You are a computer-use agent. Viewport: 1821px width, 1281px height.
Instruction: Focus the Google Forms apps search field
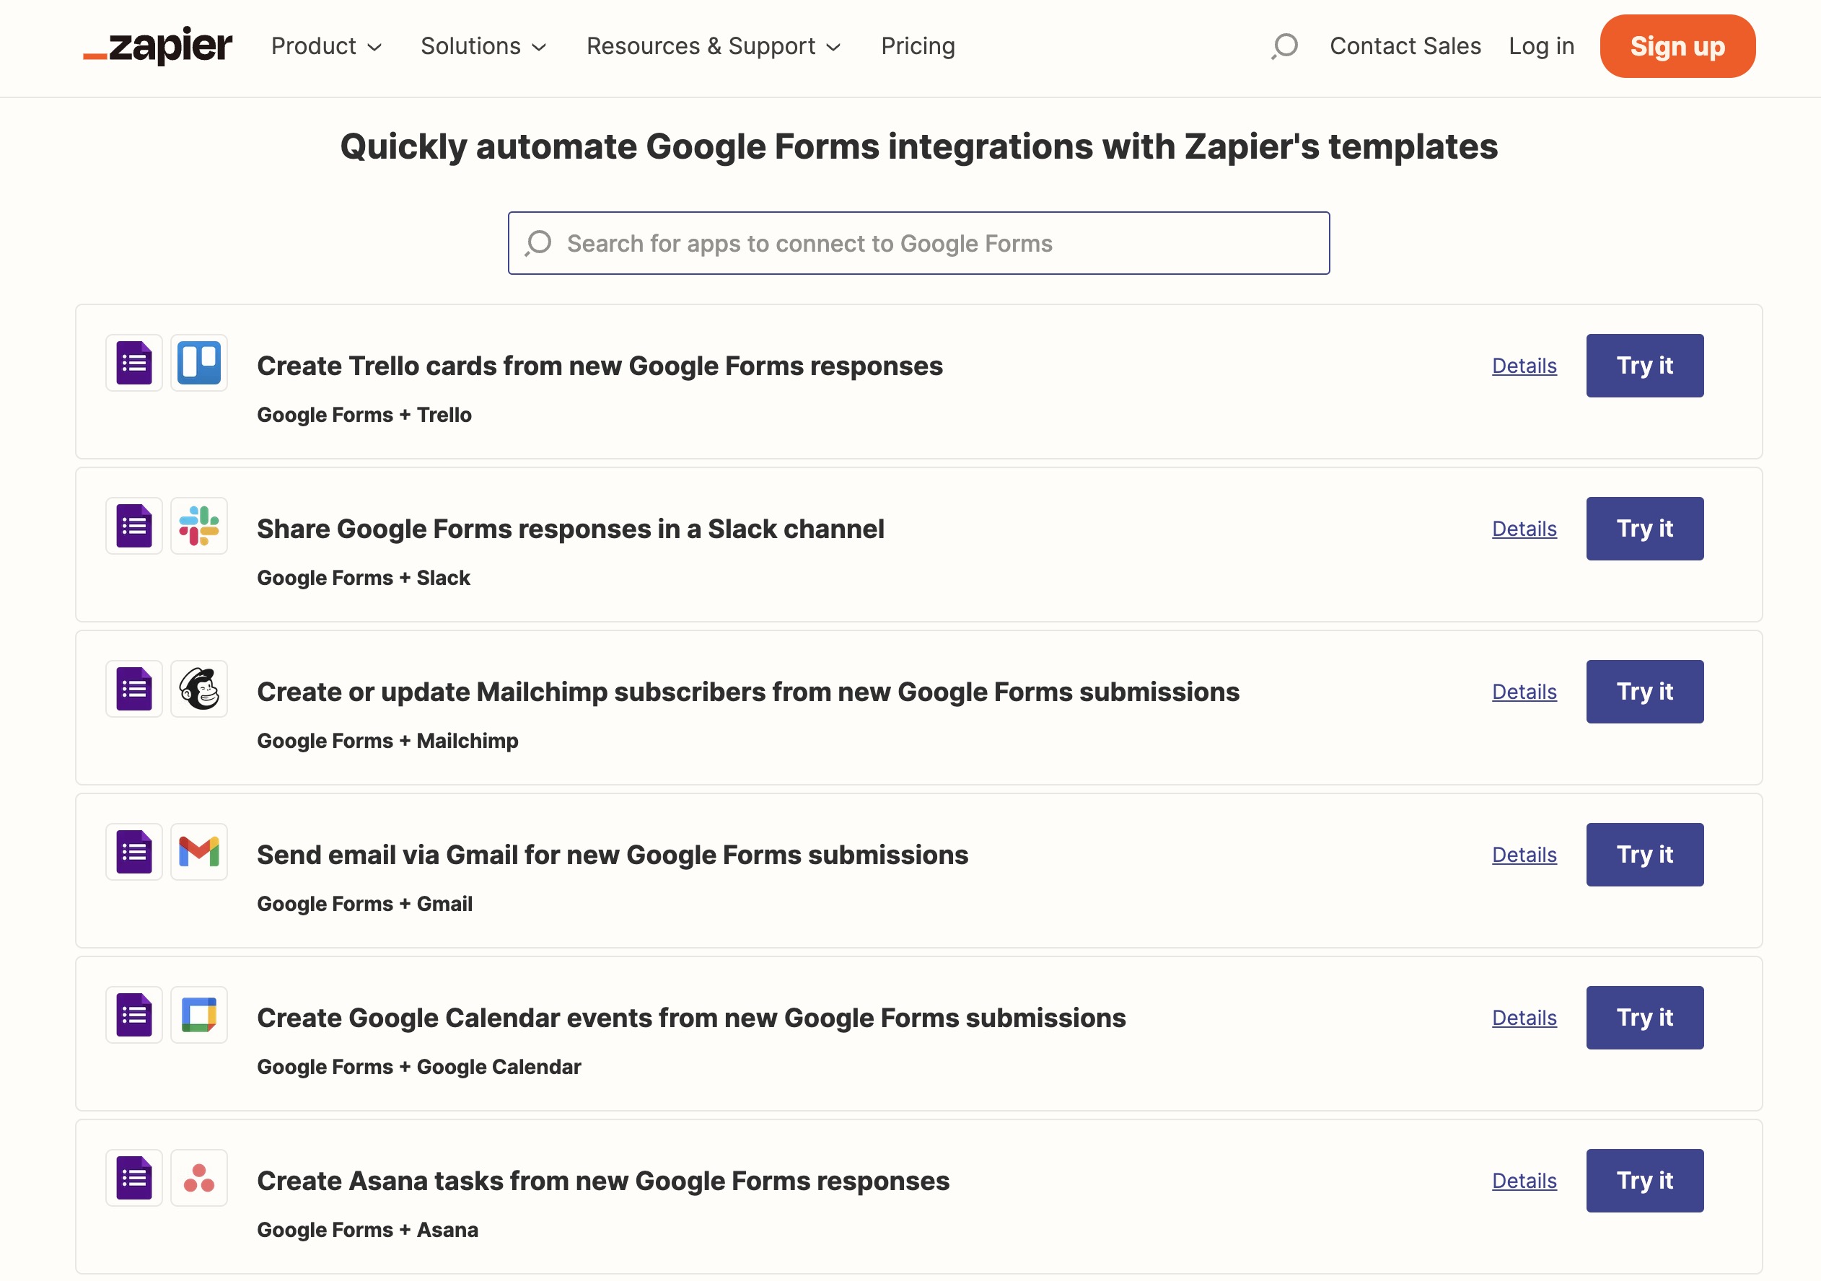pos(918,243)
